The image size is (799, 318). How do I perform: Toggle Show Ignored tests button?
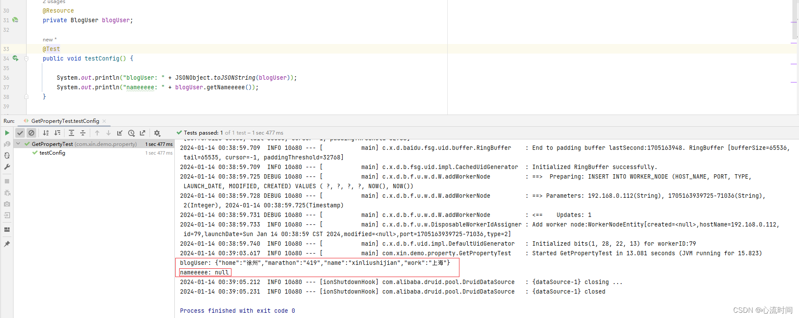[x=31, y=133]
